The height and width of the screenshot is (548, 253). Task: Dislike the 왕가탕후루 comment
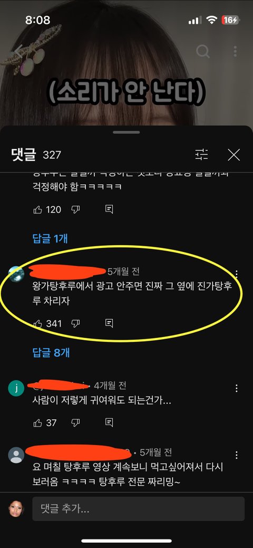point(75,324)
